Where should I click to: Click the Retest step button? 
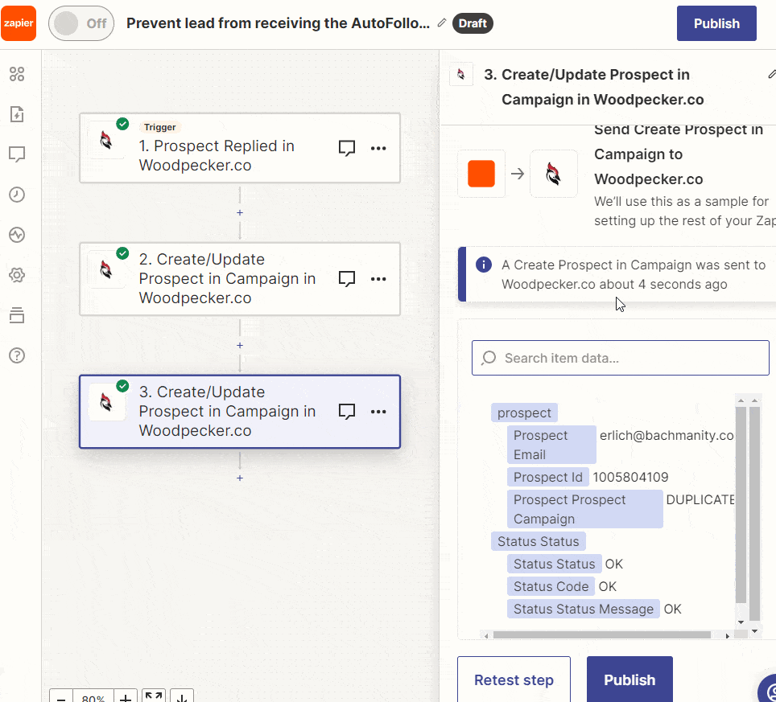pos(514,679)
